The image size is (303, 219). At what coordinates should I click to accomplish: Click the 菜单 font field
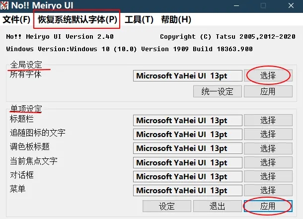coord(188,190)
